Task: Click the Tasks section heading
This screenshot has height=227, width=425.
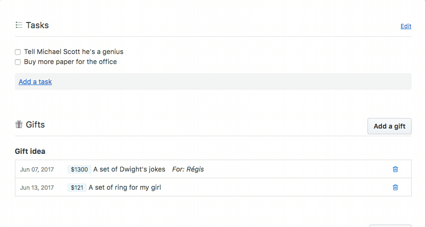Action: pyautogui.click(x=37, y=25)
